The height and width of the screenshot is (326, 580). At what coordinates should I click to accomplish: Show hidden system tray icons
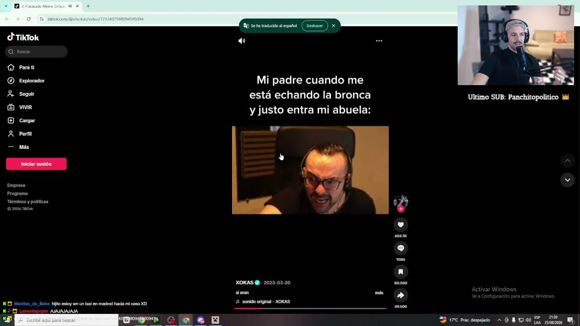click(499, 320)
